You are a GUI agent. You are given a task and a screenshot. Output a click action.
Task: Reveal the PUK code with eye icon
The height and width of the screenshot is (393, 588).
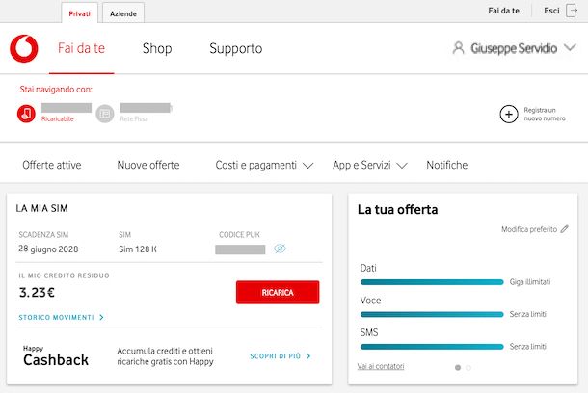click(x=280, y=249)
